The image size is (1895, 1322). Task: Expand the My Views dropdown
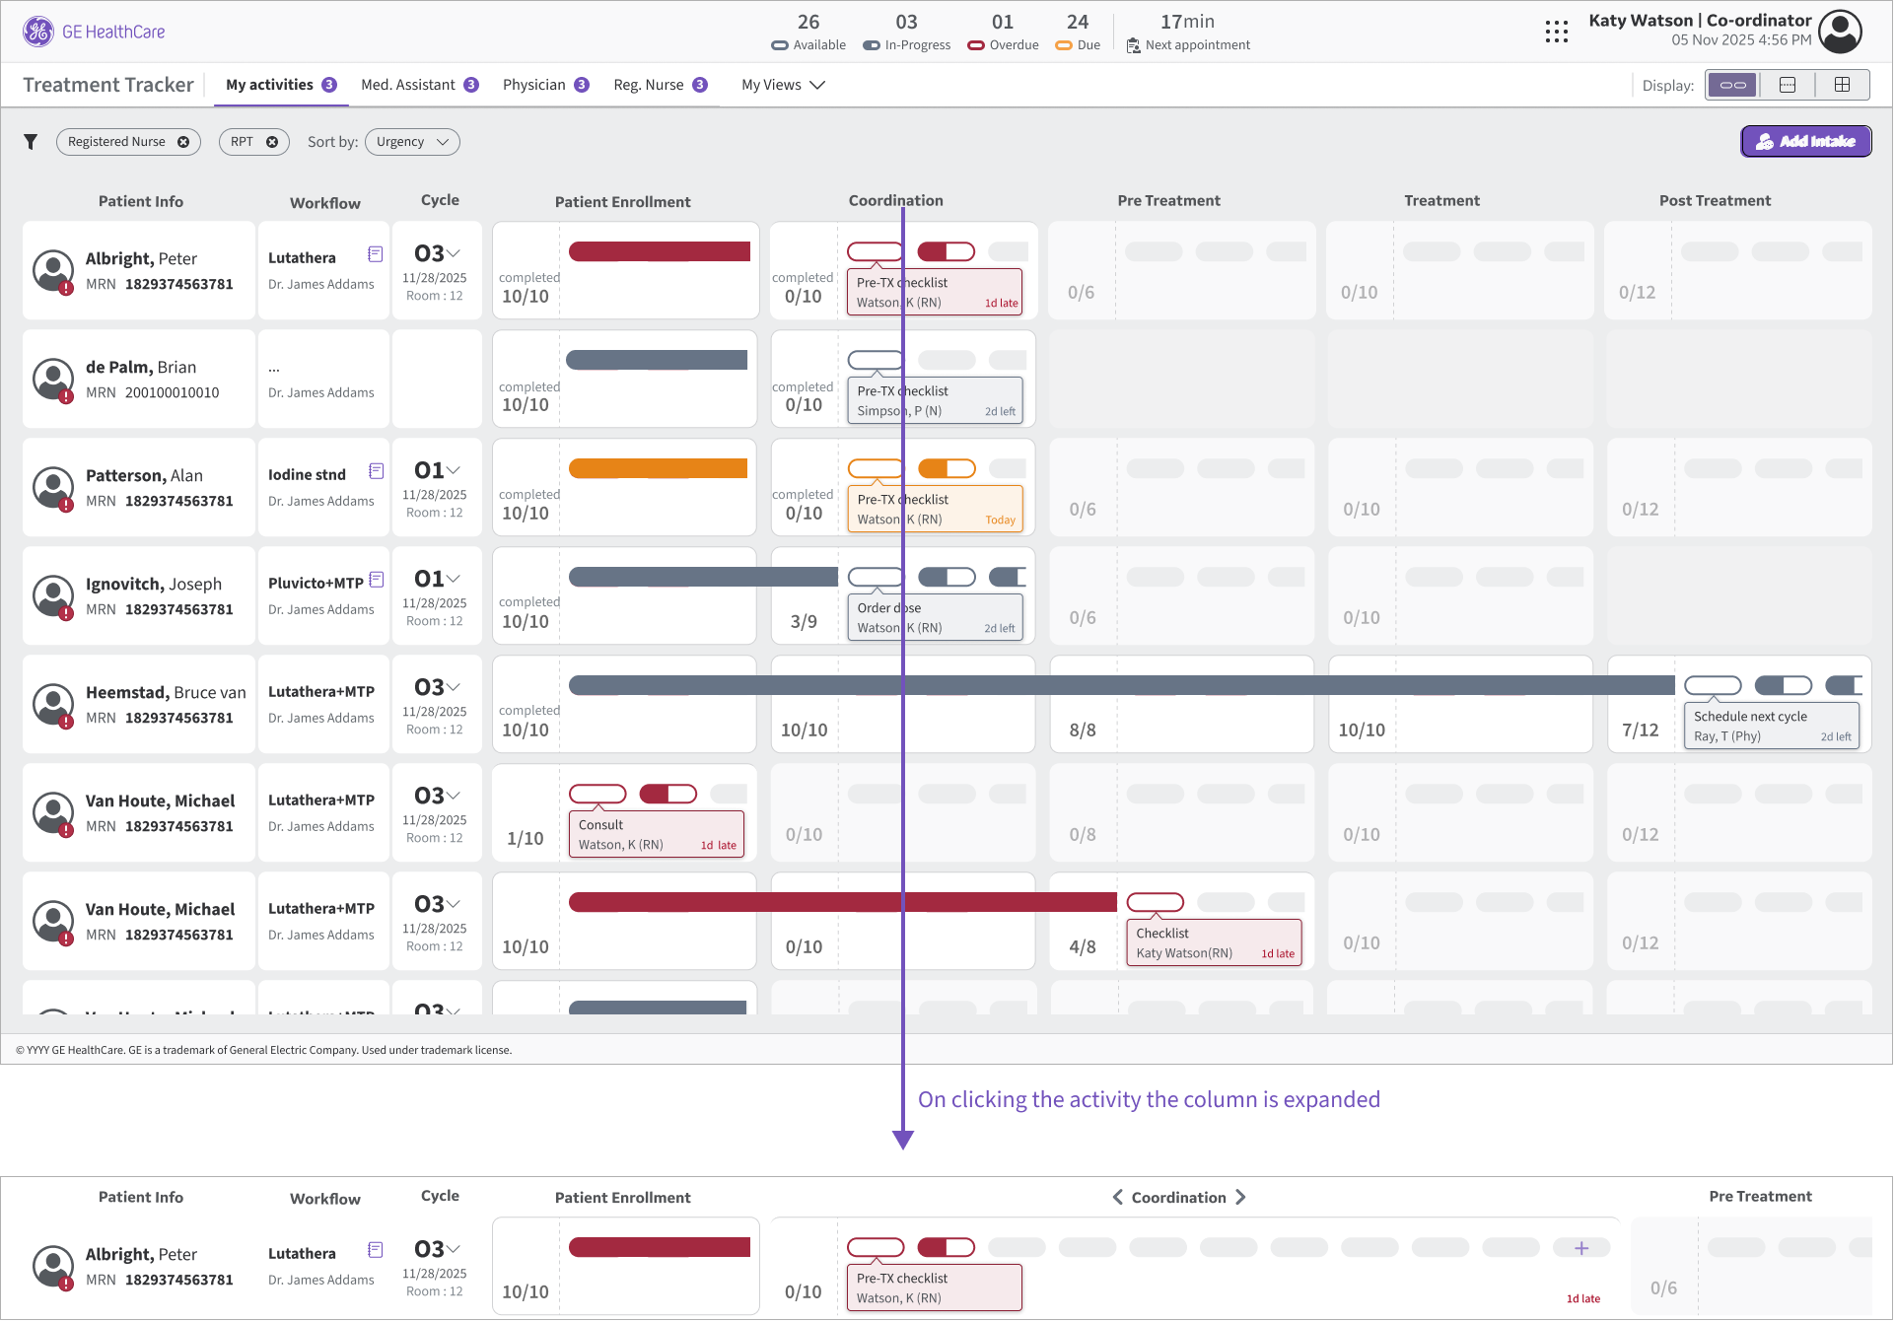click(x=783, y=85)
